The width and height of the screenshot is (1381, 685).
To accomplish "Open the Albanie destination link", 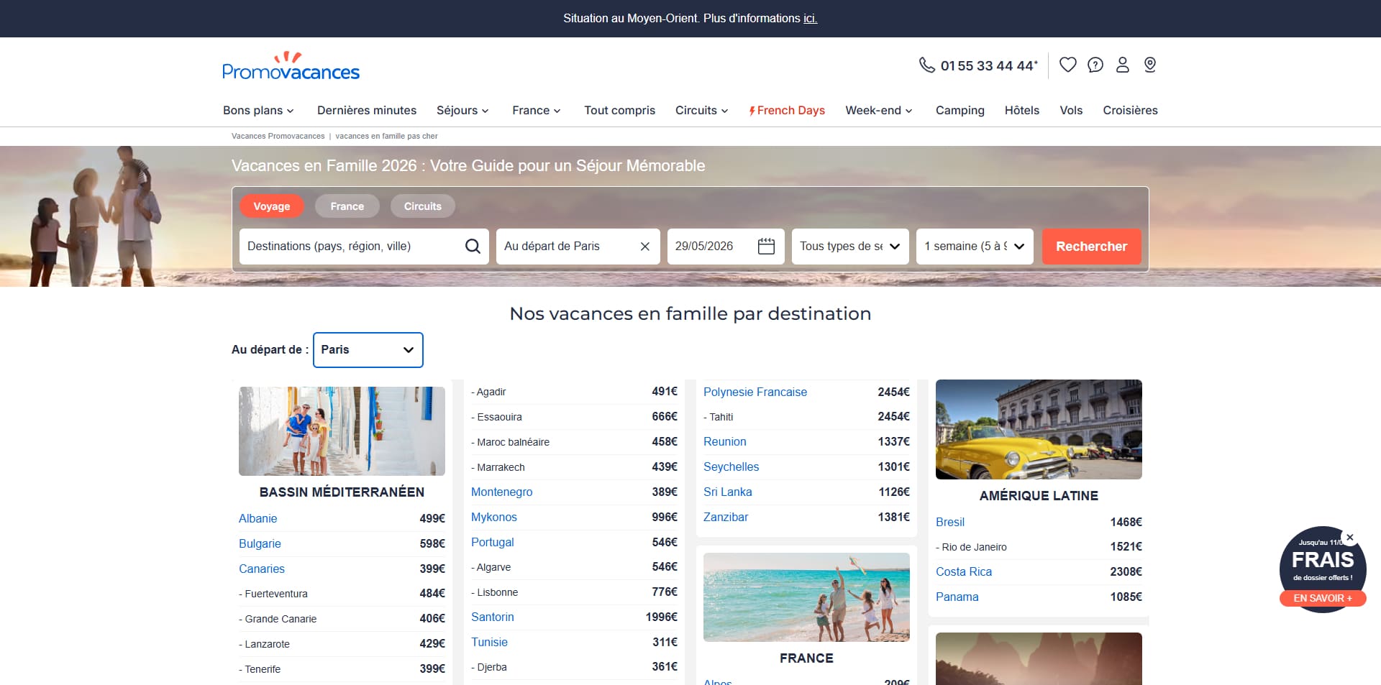I will (x=257, y=518).
